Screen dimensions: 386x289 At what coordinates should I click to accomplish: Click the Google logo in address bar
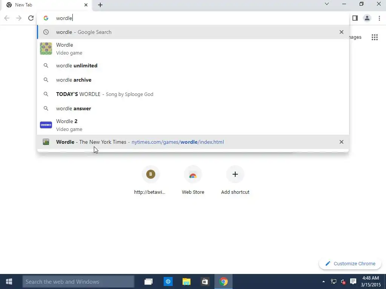click(46, 18)
